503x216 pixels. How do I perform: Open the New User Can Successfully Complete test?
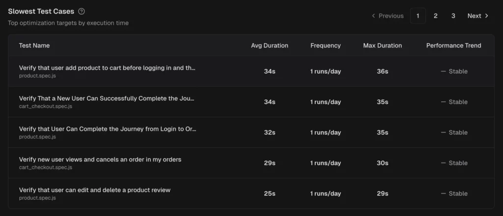(107, 98)
